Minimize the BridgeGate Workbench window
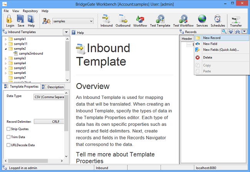Image resolution: width=250 pixels, height=172 pixels. click(x=225, y=3)
